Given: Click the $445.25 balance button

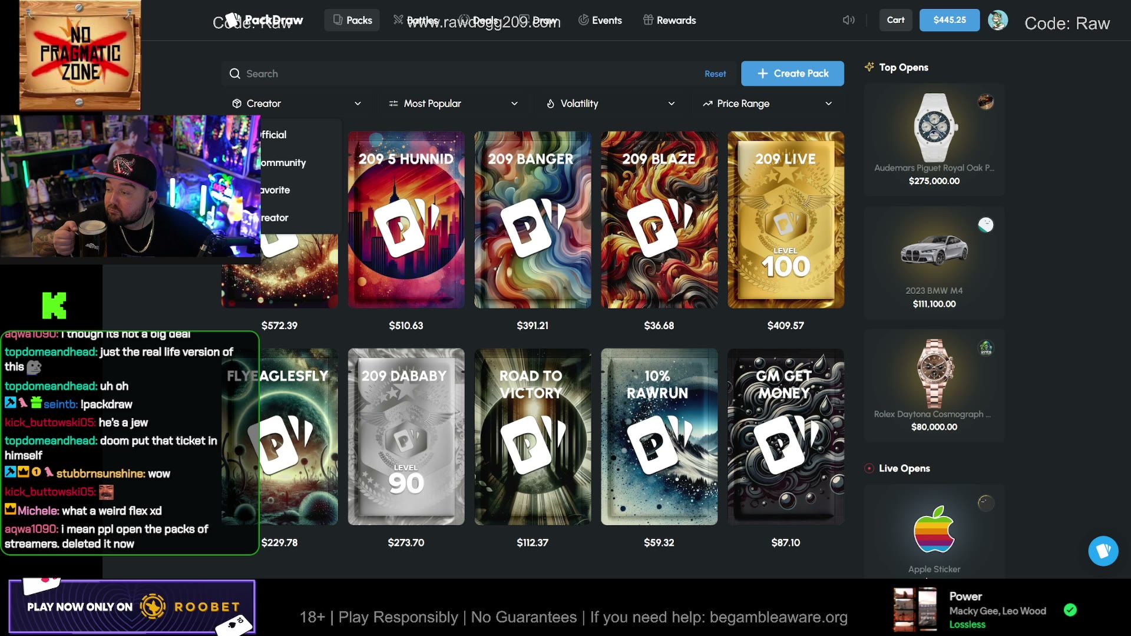Looking at the screenshot, I should tap(950, 20).
